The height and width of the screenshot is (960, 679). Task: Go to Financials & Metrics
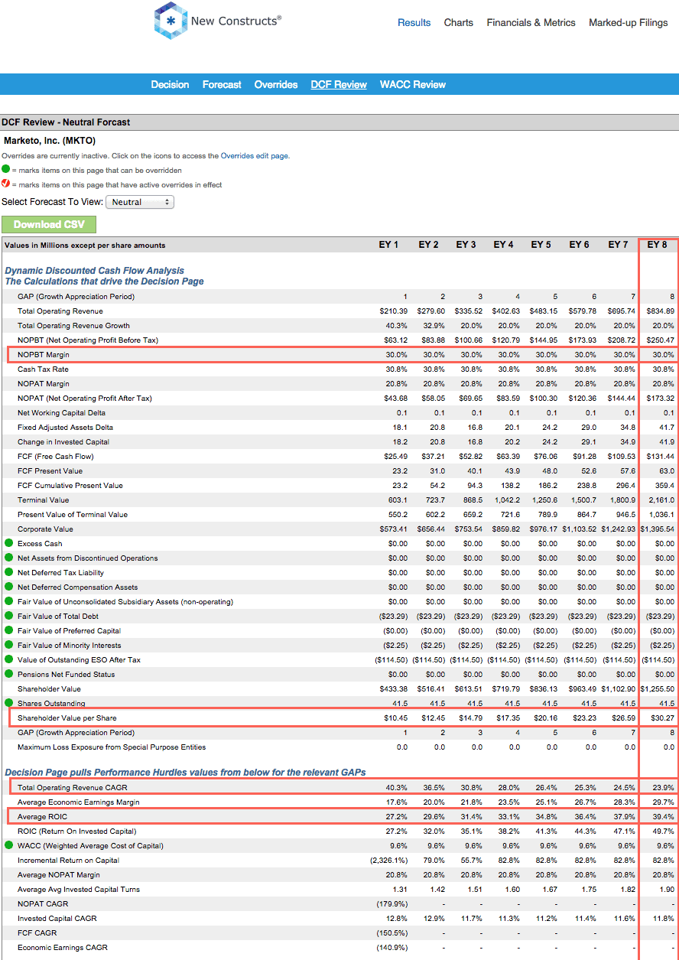531,23
